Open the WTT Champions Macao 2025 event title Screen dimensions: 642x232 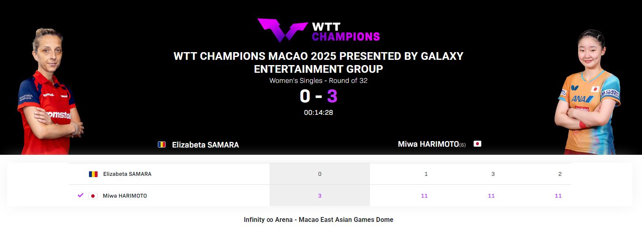tap(318, 62)
